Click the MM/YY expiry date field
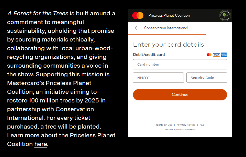 tap(158, 77)
